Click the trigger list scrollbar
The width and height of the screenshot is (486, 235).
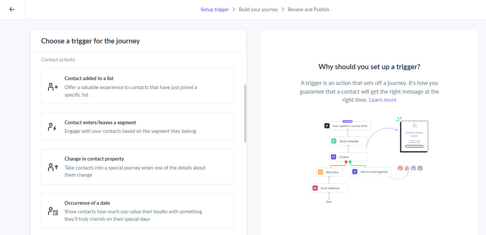click(245, 112)
